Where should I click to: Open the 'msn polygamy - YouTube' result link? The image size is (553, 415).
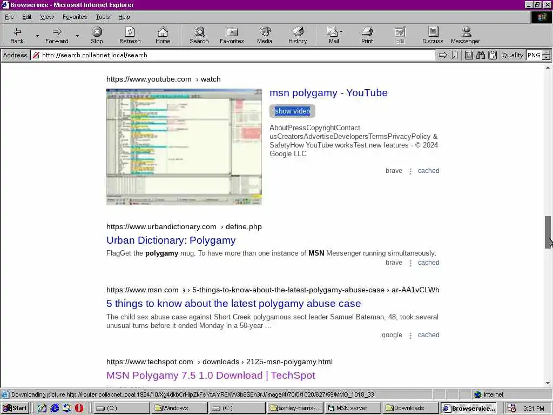[x=328, y=93]
